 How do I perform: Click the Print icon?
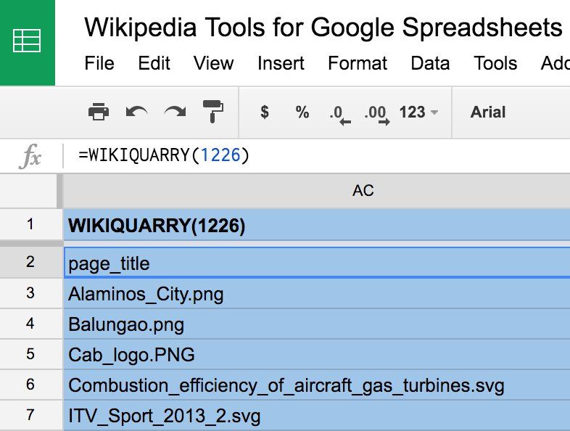pyautogui.click(x=98, y=112)
